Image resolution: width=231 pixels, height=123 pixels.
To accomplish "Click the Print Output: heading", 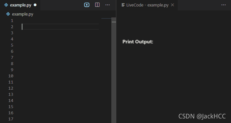I will coord(138,42).
